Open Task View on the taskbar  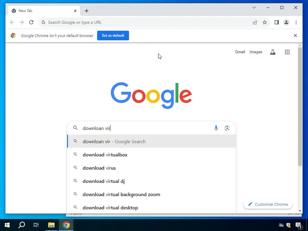point(36,225)
